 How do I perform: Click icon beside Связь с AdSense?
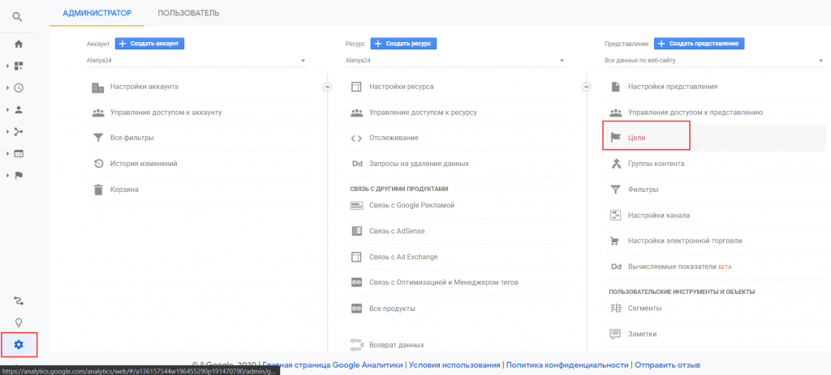[356, 231]
